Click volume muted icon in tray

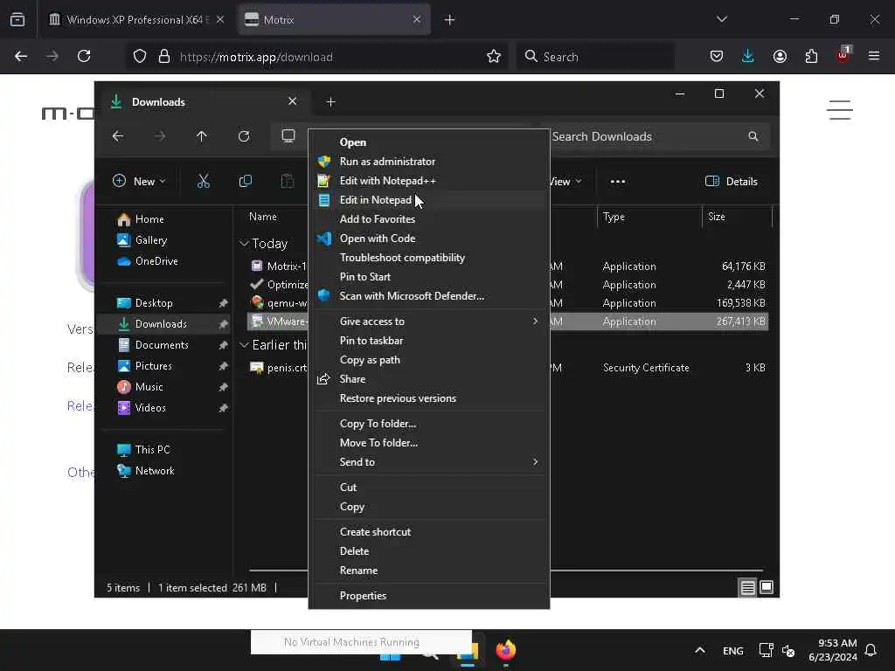(x=788, y=650)
